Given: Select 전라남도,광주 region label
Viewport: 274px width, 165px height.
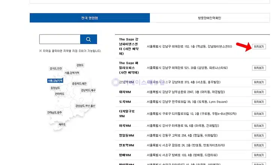Looking at the screenshot, I should 54,113.
